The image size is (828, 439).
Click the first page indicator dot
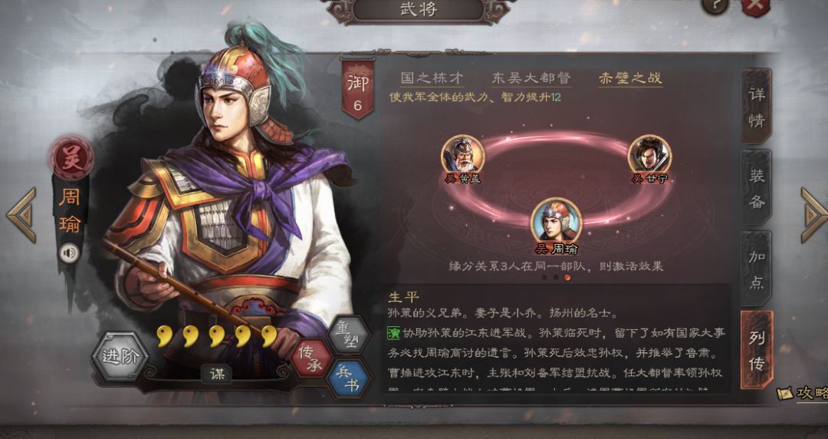click(x=544, y=277)
